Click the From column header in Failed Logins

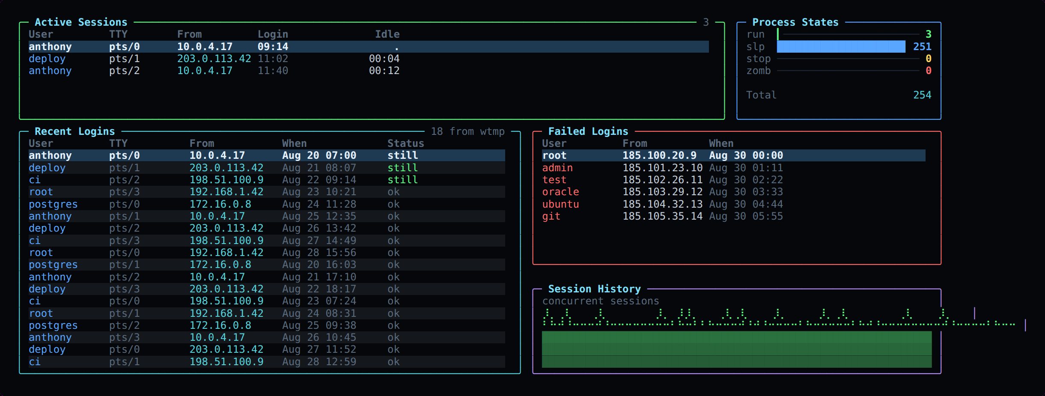[635, 143]
